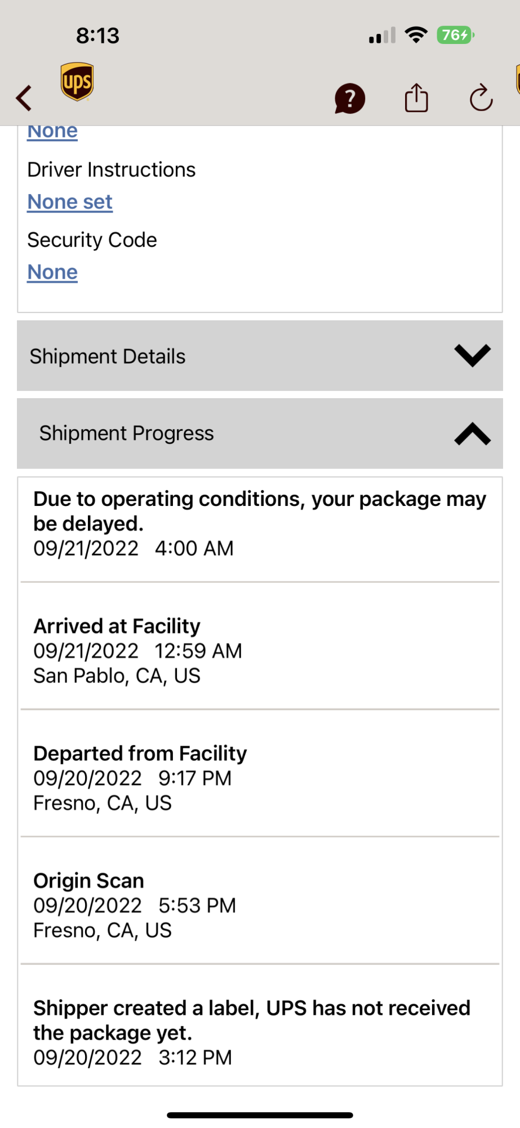Image resolution: width=520 pixels, height=1128 pixels.
Task: Open the "None set" Driver Instructions link
Action: 70,202
